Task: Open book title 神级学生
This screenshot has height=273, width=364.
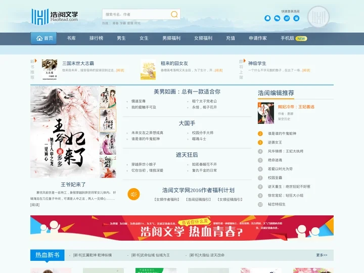Action: click(x=257, y=63)
